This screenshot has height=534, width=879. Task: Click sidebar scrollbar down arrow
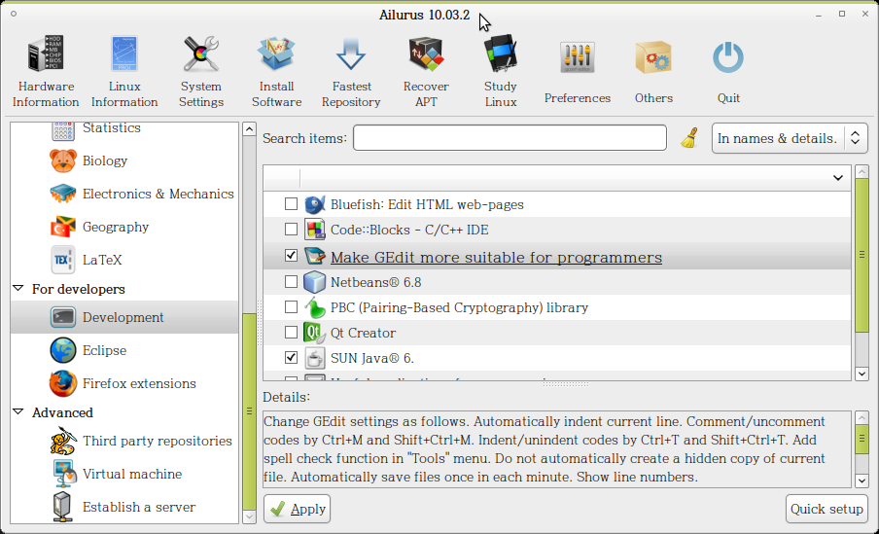[x=250, y=516]
